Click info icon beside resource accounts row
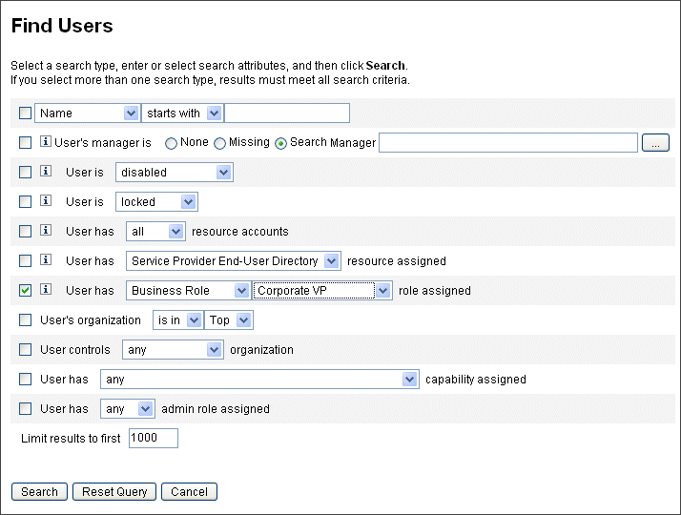Image resolution: width=681 pixels, height=515 pixels. [x=45, y=232]
